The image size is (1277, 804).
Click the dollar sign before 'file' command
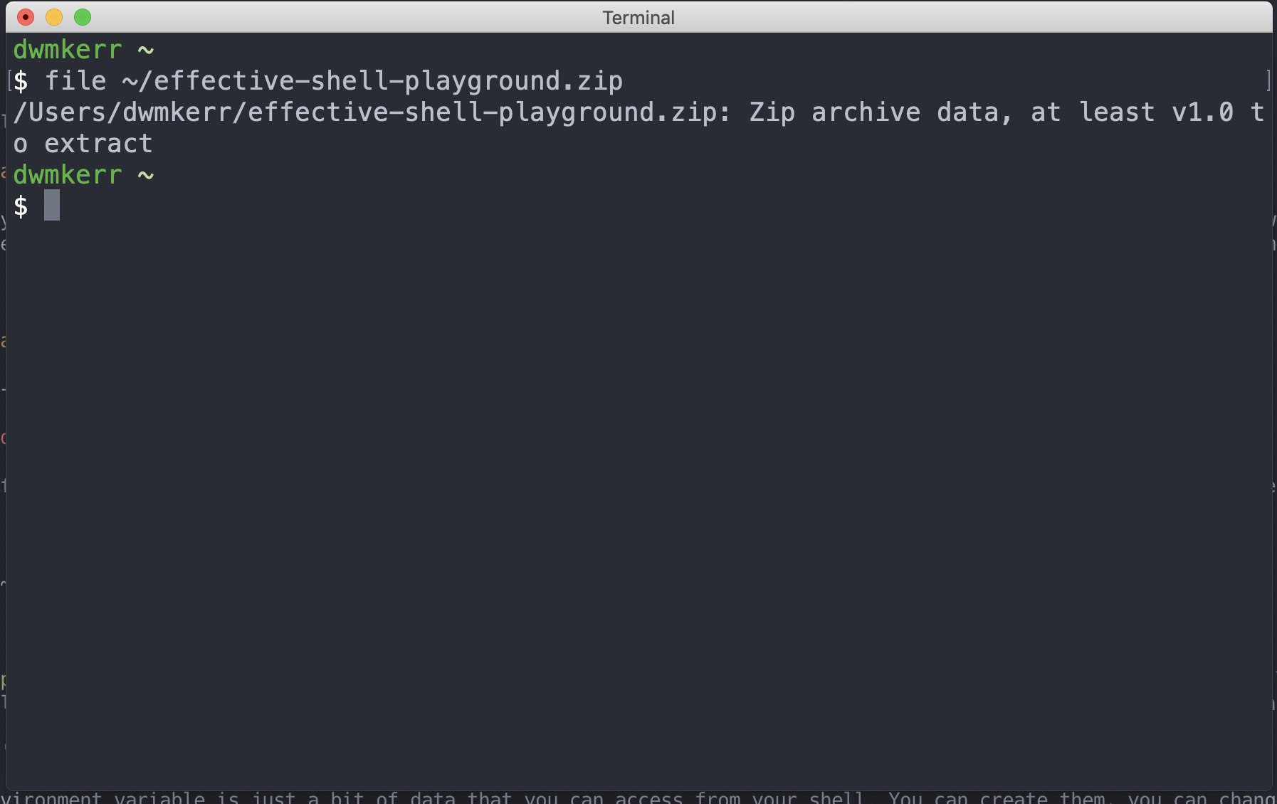pos(21,81)
